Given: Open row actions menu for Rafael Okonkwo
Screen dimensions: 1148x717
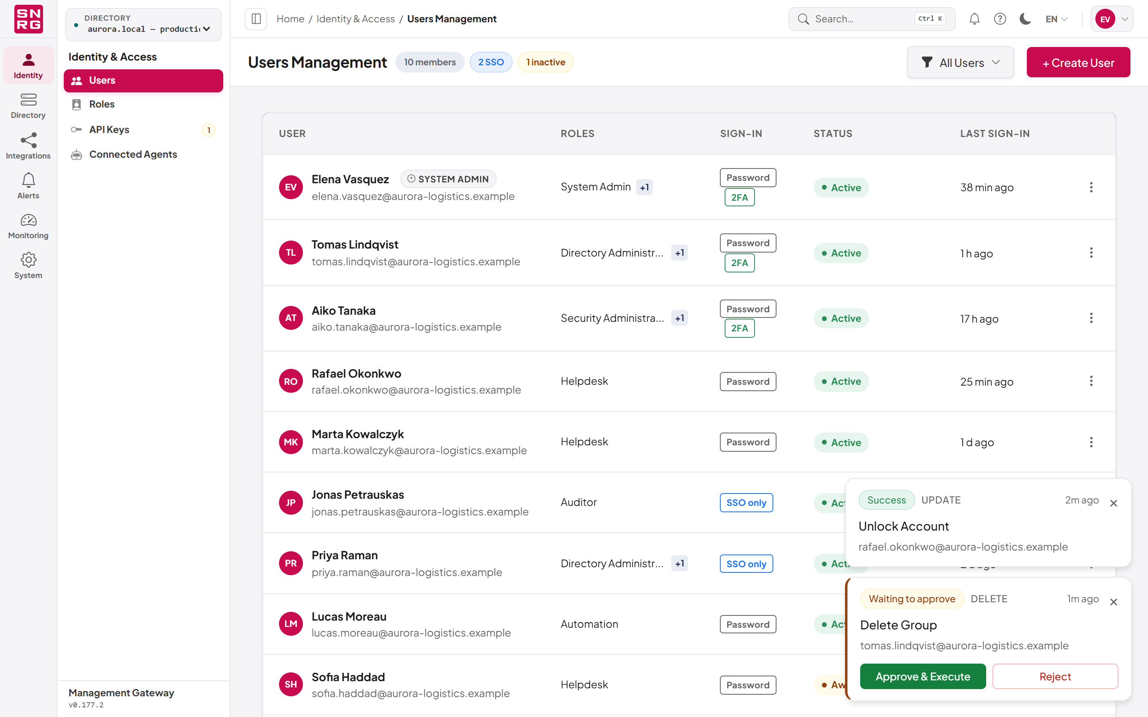Looking at the screenshot, I should coord(1091,381).
